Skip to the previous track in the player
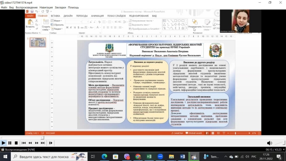Image resolution: width=286 pixels, height=161 pixels. click(24, 143)
